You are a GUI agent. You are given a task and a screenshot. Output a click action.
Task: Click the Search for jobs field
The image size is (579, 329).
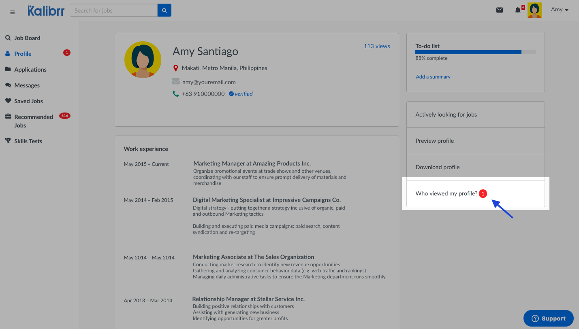[113, 11]
